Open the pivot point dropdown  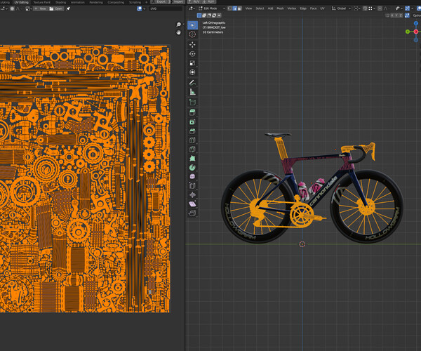coord(357,8)
